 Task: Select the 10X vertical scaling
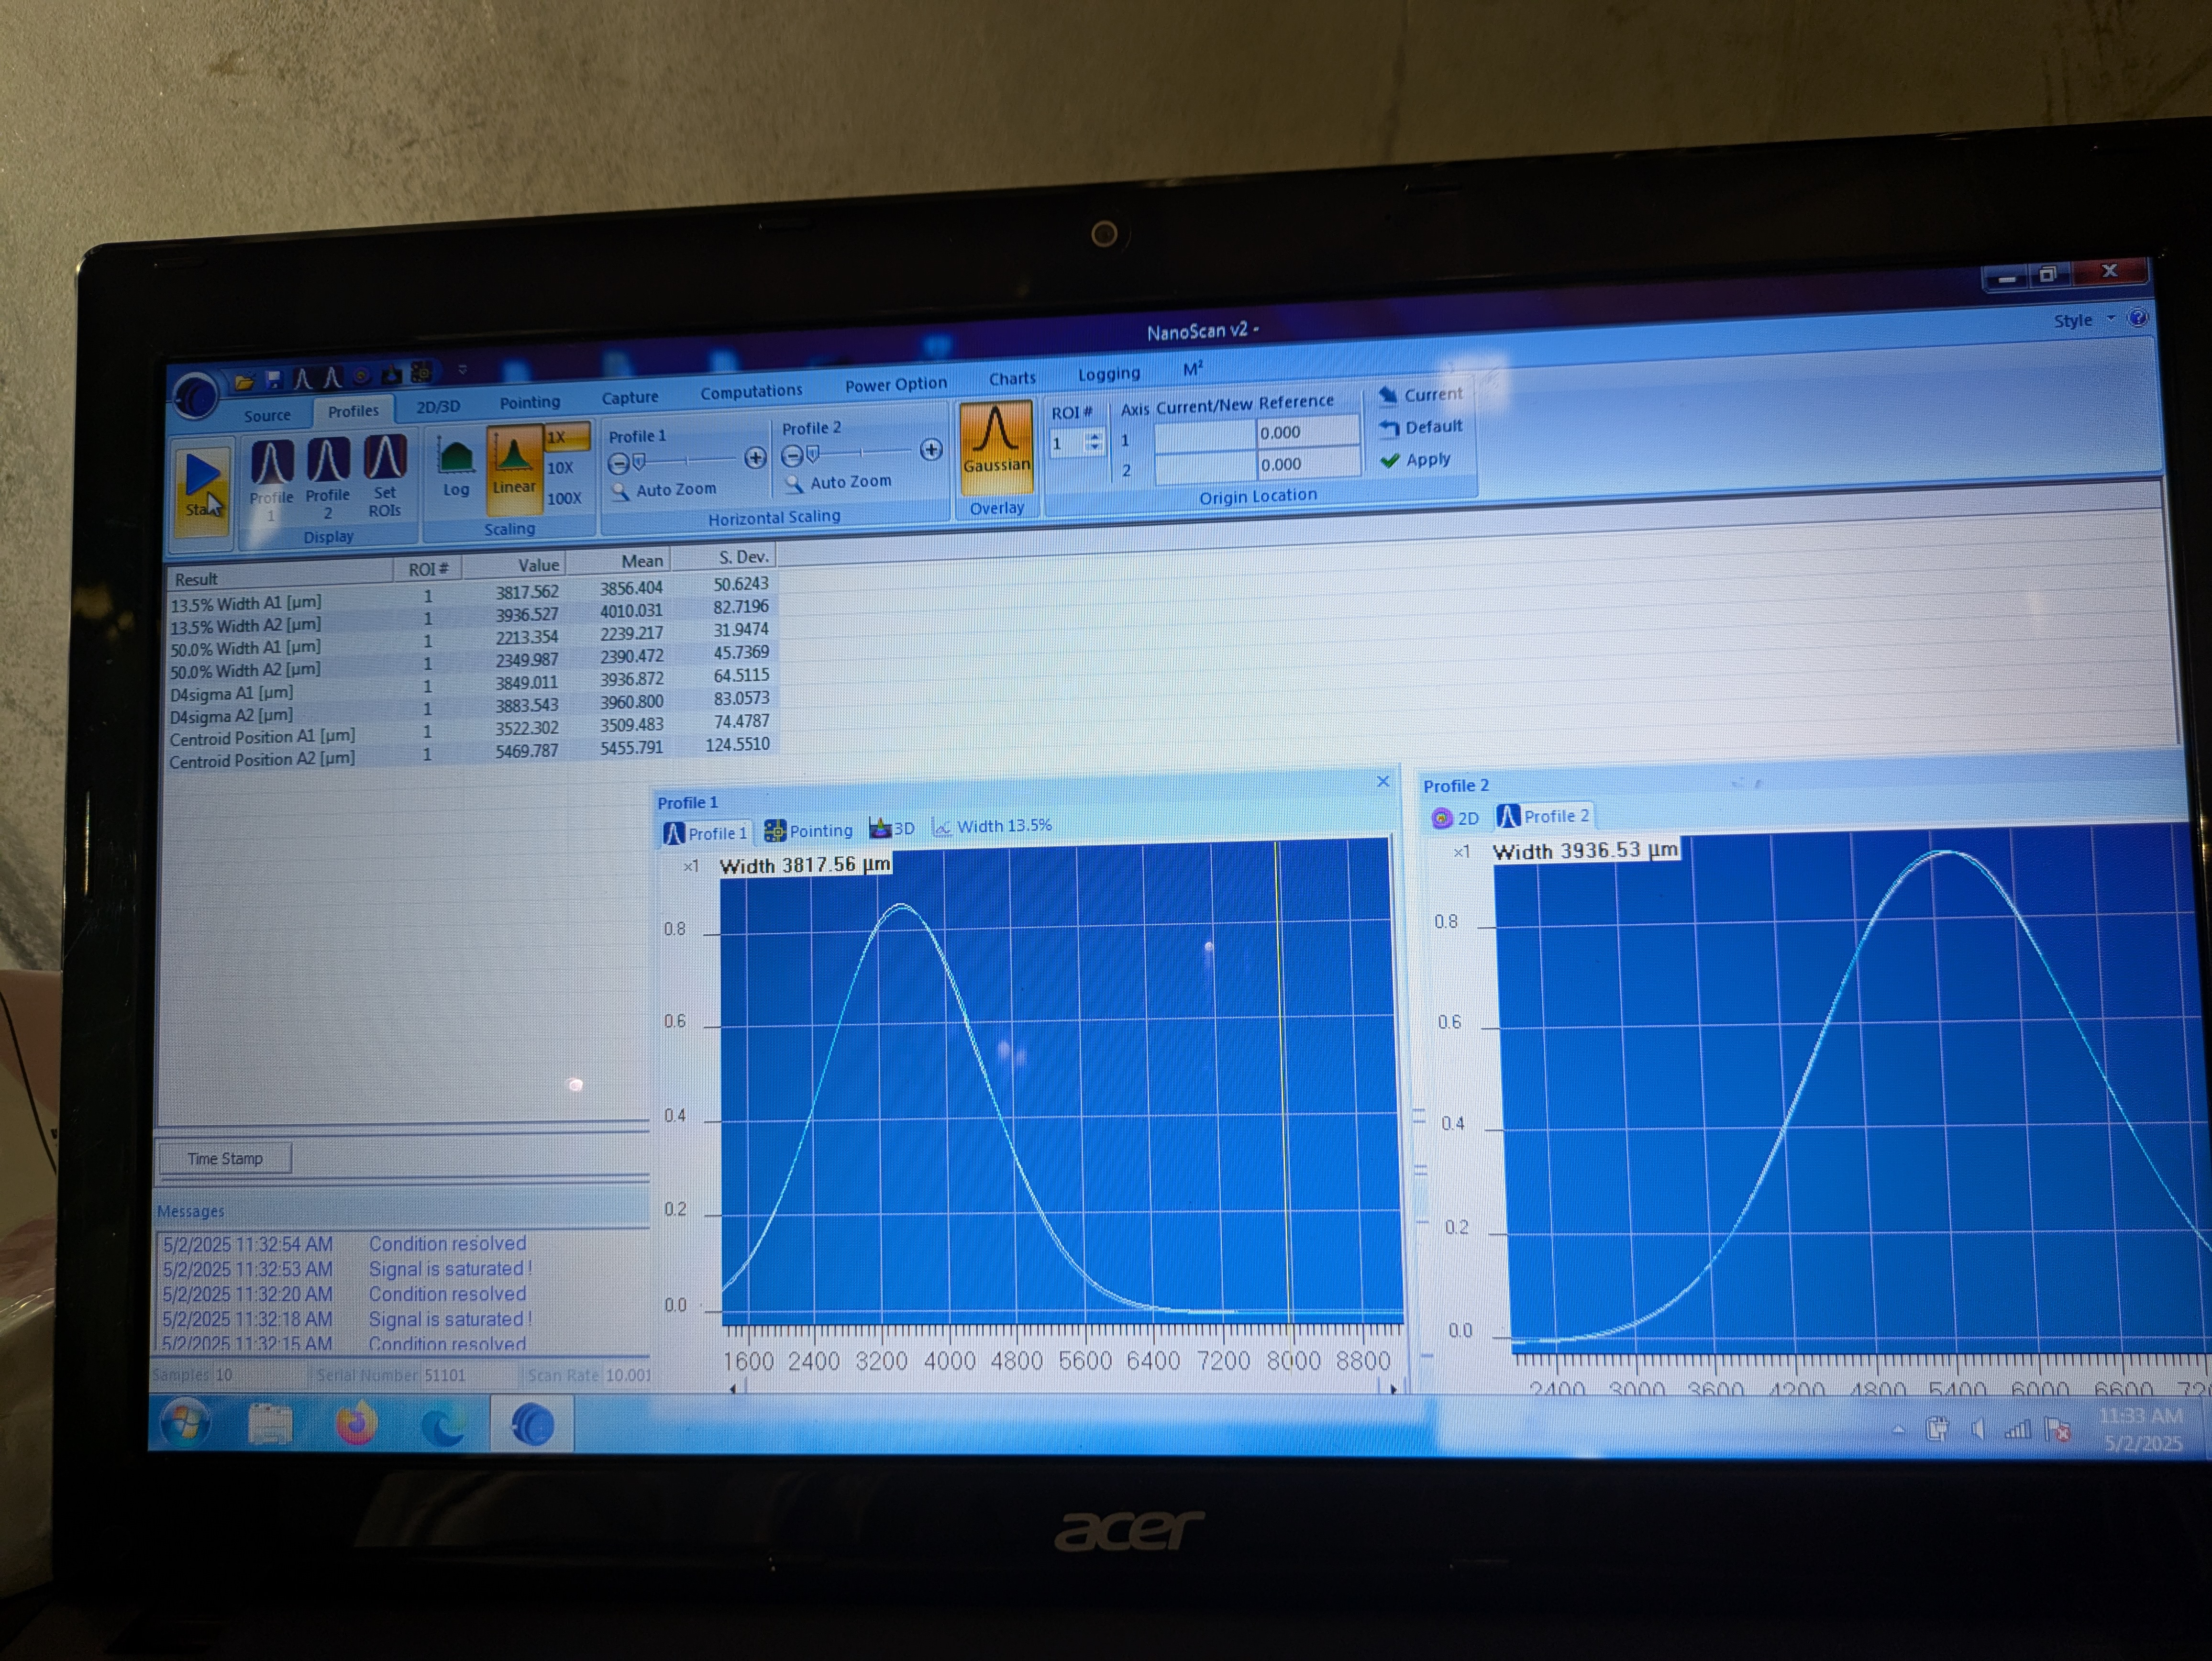pyautogui.click(x=561, y=467)
